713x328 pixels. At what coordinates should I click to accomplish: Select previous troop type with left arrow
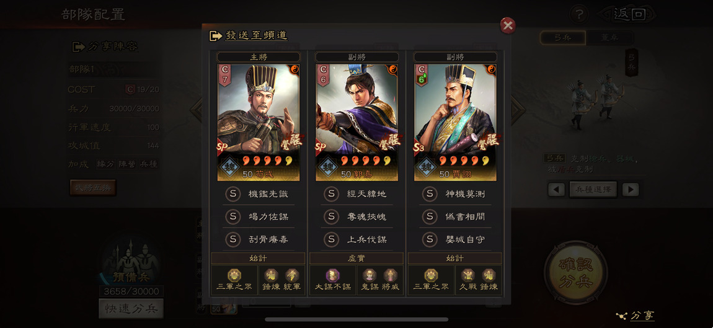click(556, 189)
